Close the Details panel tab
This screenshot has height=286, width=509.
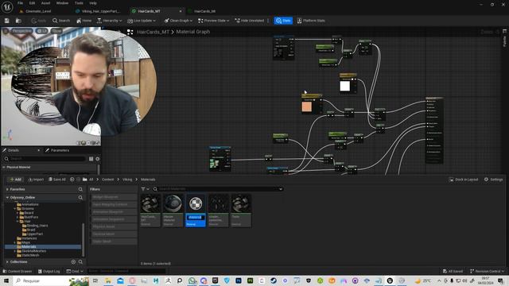coord(39,150)
